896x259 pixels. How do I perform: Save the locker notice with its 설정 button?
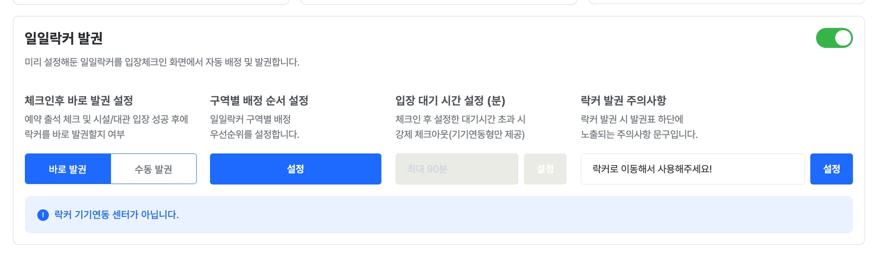click(x=831, y=169)
